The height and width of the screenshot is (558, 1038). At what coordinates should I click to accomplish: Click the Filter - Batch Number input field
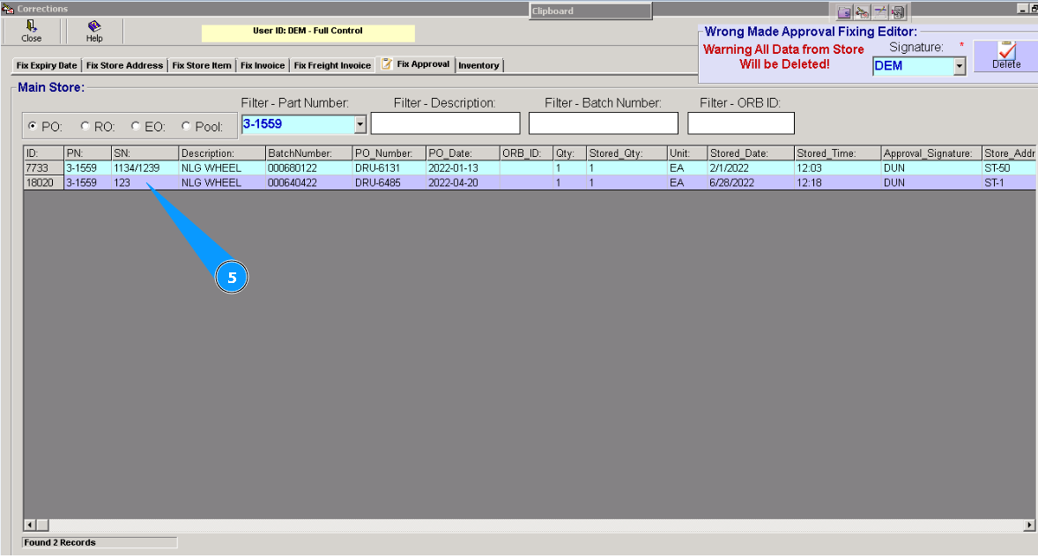603,123
